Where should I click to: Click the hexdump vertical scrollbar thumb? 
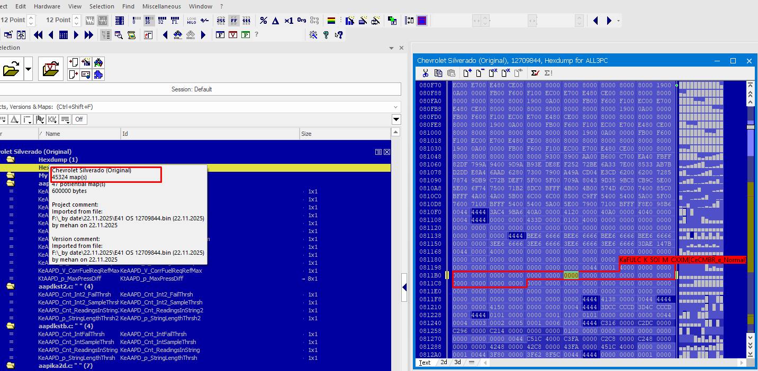[751, 127]
